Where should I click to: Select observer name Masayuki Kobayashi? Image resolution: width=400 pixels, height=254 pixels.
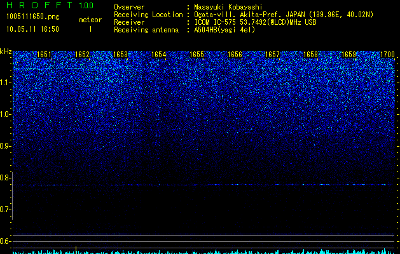[x=228, y=7]
